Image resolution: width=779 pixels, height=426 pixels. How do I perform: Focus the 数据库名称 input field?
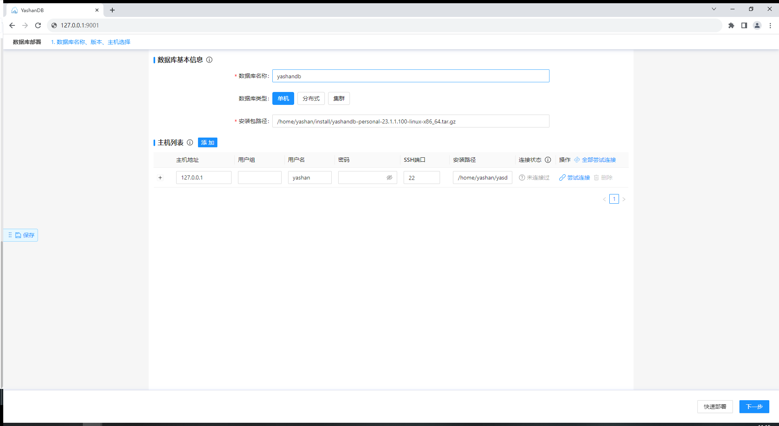coord(411,76)
